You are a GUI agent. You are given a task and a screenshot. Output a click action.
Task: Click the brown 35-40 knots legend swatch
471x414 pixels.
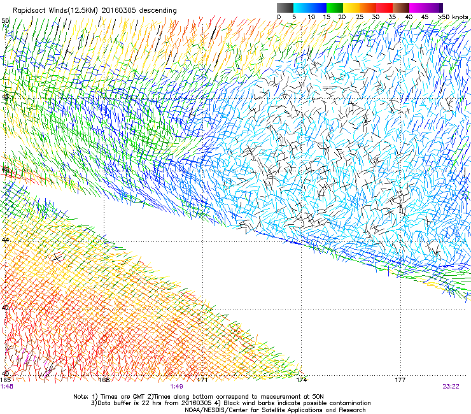click(401, 8)
